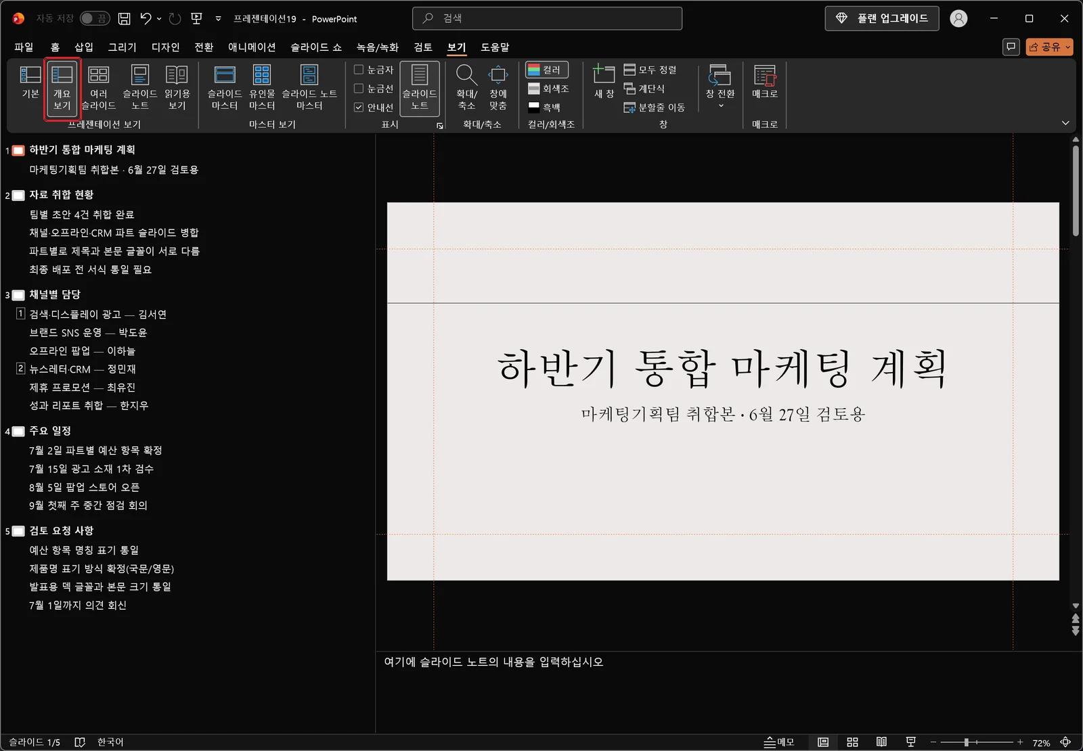Click 한국어 language in status bar
1083x751 pixels.
[110, 742]
